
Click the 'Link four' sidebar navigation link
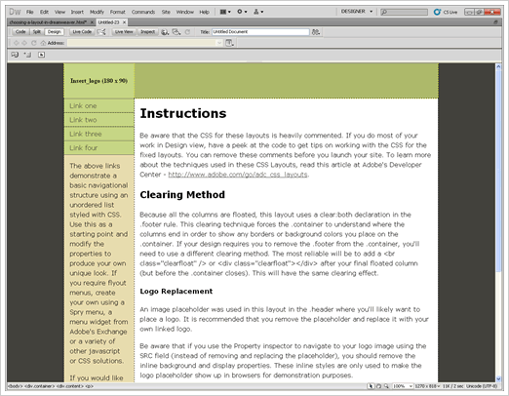(x=83, y=147)
